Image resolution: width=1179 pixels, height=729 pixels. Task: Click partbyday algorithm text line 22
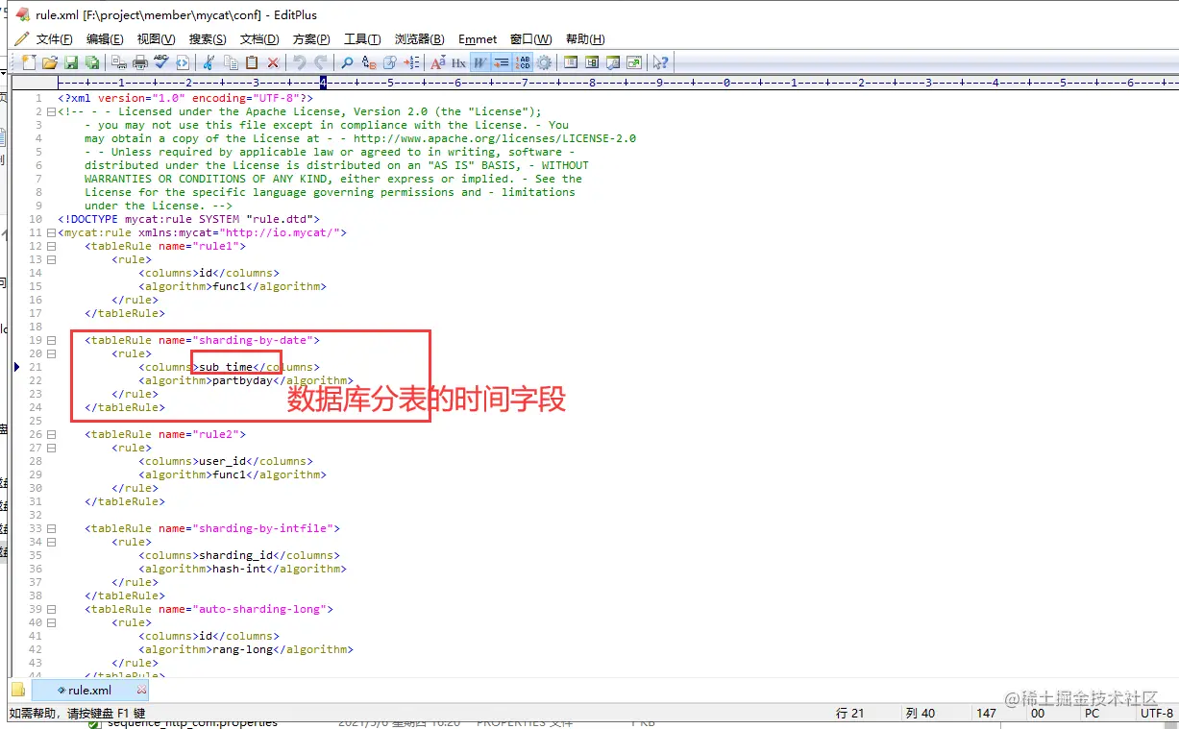click(x=242, y=380)
